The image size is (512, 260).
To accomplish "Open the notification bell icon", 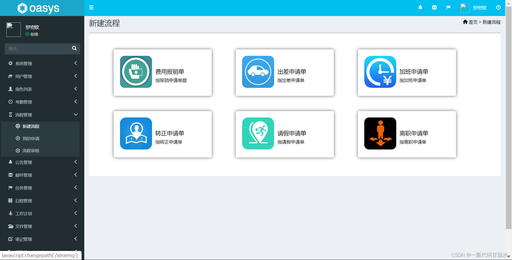I will pyautogui.click(x=420, y=7).
